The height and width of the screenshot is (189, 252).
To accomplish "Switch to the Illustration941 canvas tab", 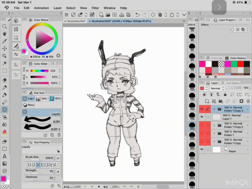I will (x=76, y=21).
